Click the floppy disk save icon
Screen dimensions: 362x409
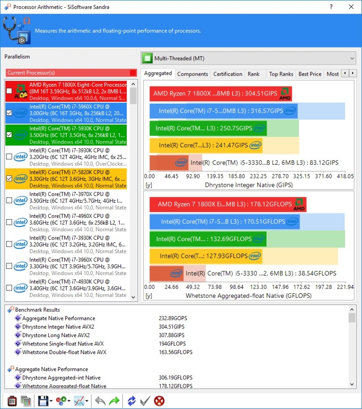click(43, 401)
